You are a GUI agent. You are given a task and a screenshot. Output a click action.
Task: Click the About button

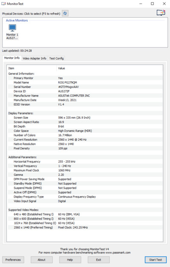pos(42,260)
